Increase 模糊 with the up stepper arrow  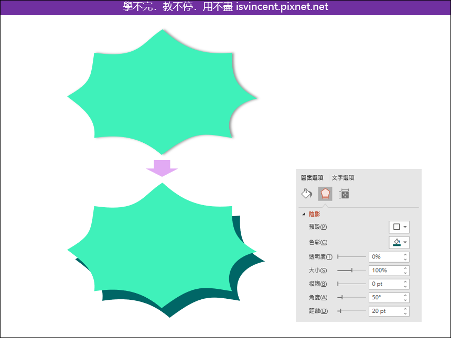coord(405,281)
